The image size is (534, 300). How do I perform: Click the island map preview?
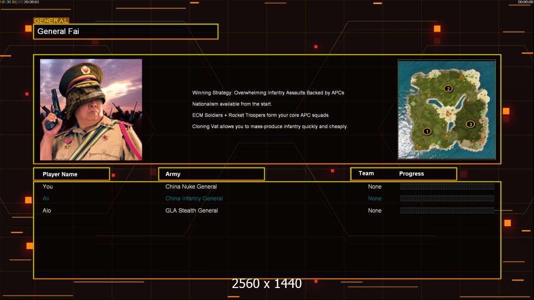[x=447, y=109]
